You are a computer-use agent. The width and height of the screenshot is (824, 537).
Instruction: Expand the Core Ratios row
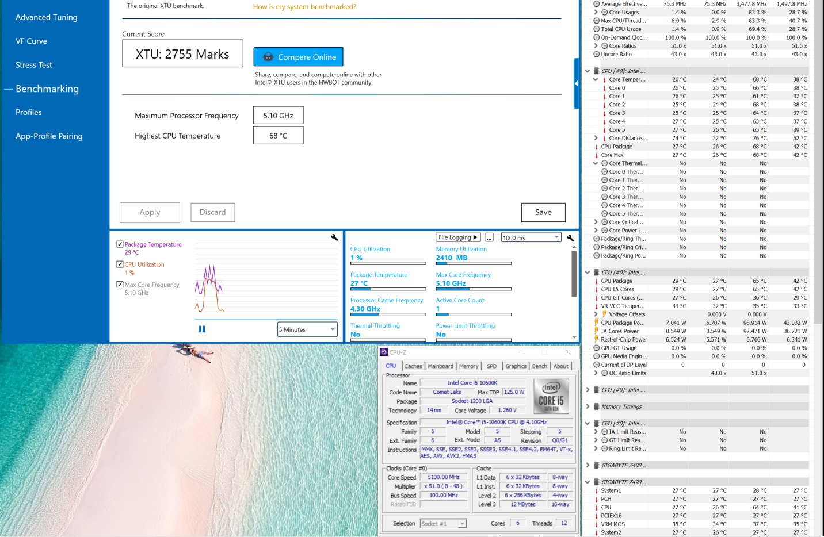point(596,46)
